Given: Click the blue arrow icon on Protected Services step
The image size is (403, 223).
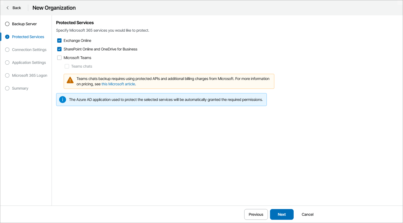Looking at the screenshot, I should [7, 37].
